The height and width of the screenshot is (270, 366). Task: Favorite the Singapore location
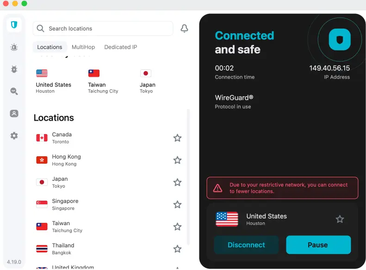[177, 204]
